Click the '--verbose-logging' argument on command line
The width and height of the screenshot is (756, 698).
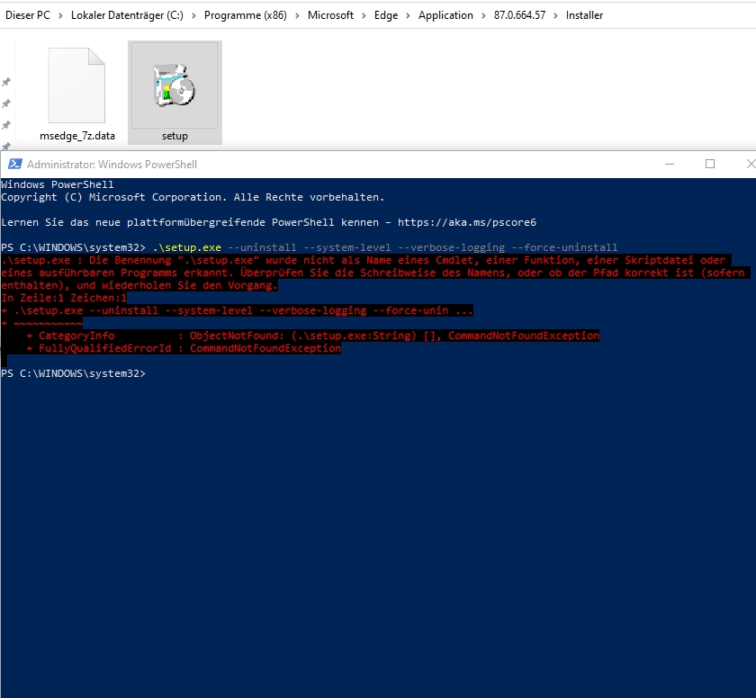(x=451, y=247)
